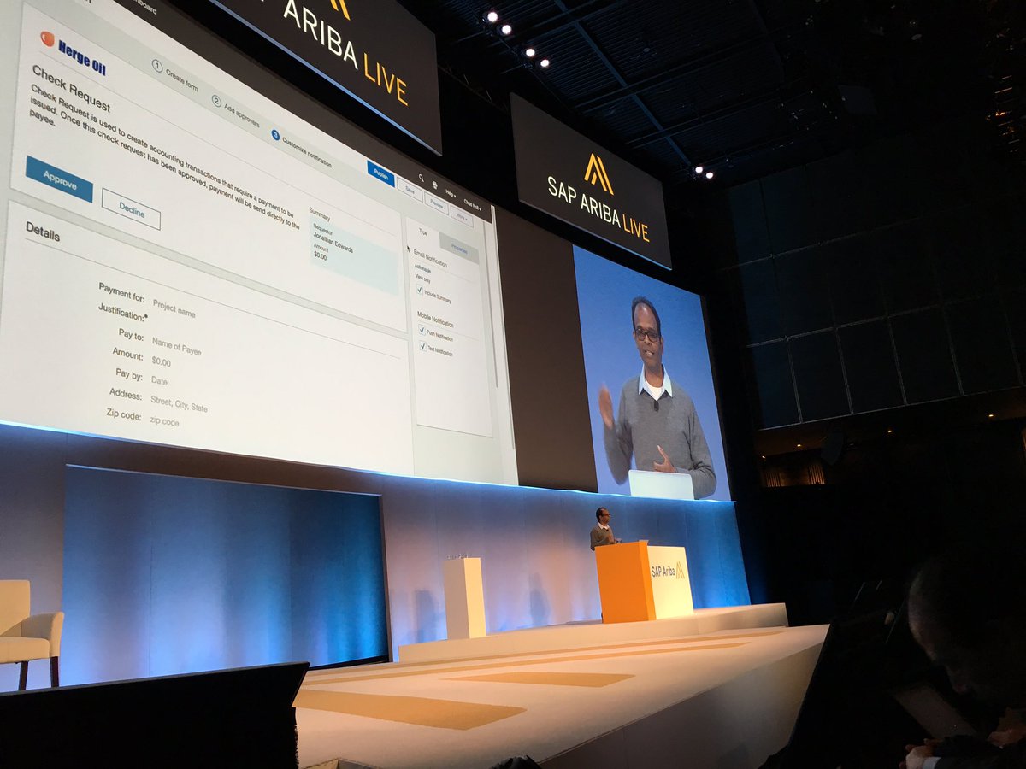The height and width of the screenshot is (769, 1026).
Task: Click the blue Publish button
Action: (380, 173)
